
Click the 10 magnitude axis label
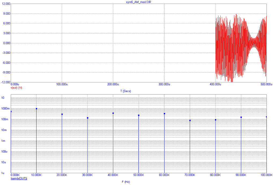[x=3, y=98]
